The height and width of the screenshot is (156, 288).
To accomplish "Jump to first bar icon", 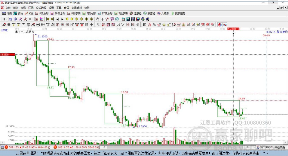I will (x=47, y=19).
